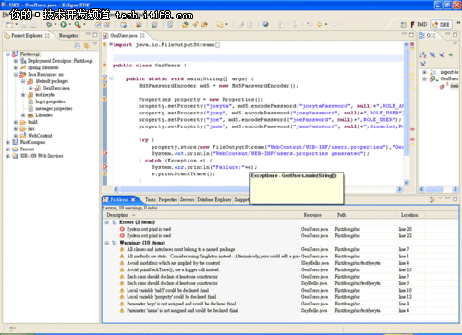Collapse the Errors (2 items) group
This screenshot has height=335, width=462.
107,222
